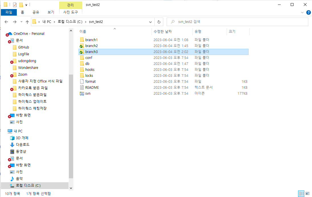Open 다운로드 in the navigation pane
This screenshot has width=312, height=197.
(x=23, y=145)
